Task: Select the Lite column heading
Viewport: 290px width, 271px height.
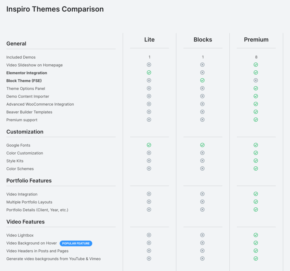Action: coord(150,40)
